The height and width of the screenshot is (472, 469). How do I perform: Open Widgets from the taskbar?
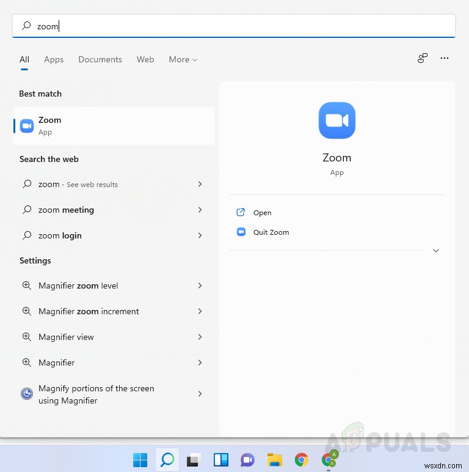[x=220, y=460]
